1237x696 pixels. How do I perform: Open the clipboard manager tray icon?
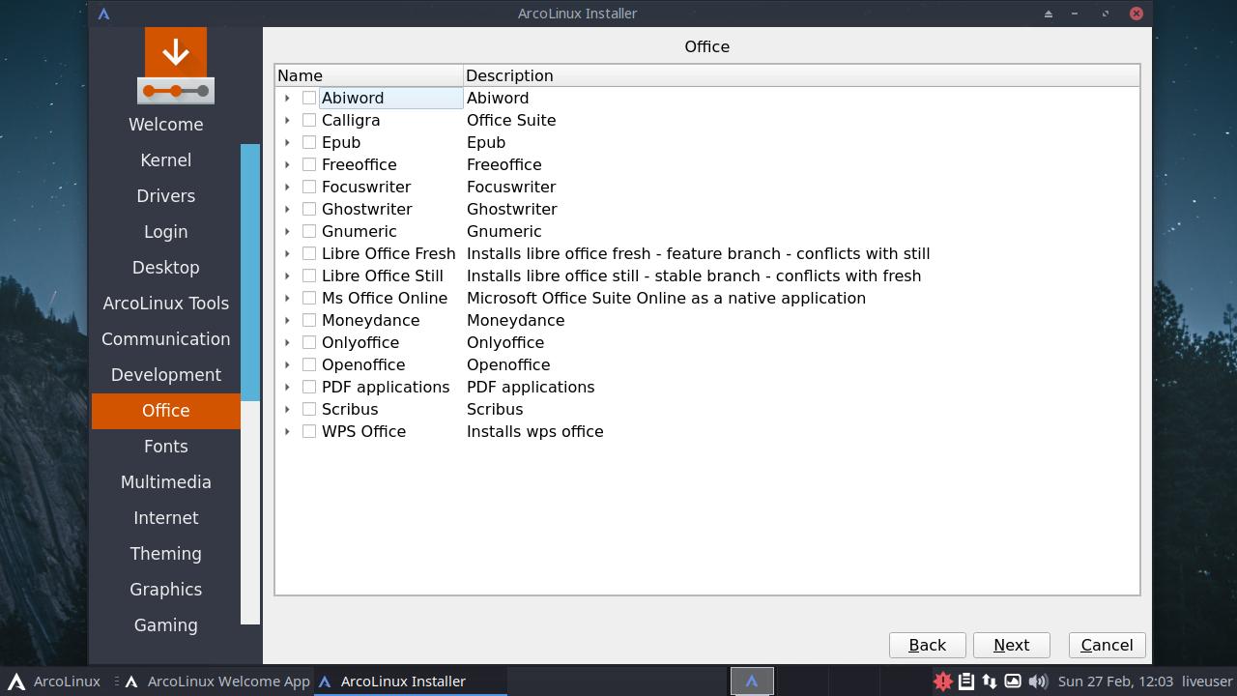(x=965, y=681)
